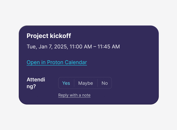Respond Maybe to the invitation
Screen dimensions: 177x130
point(86,83)
